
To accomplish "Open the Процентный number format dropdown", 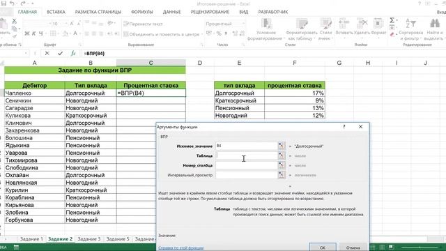I will coord(243,24).
